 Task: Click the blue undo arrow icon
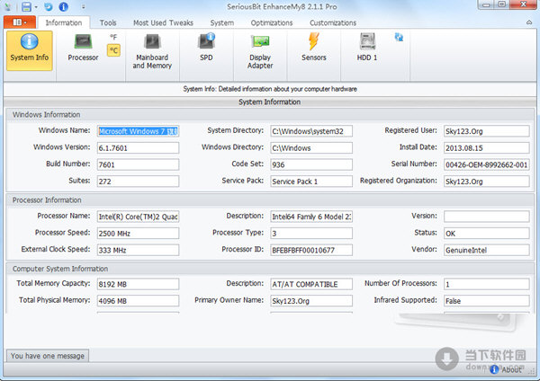(49, 6)
